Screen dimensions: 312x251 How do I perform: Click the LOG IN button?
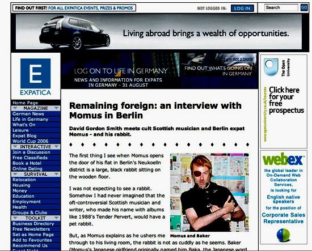(242, 8)
